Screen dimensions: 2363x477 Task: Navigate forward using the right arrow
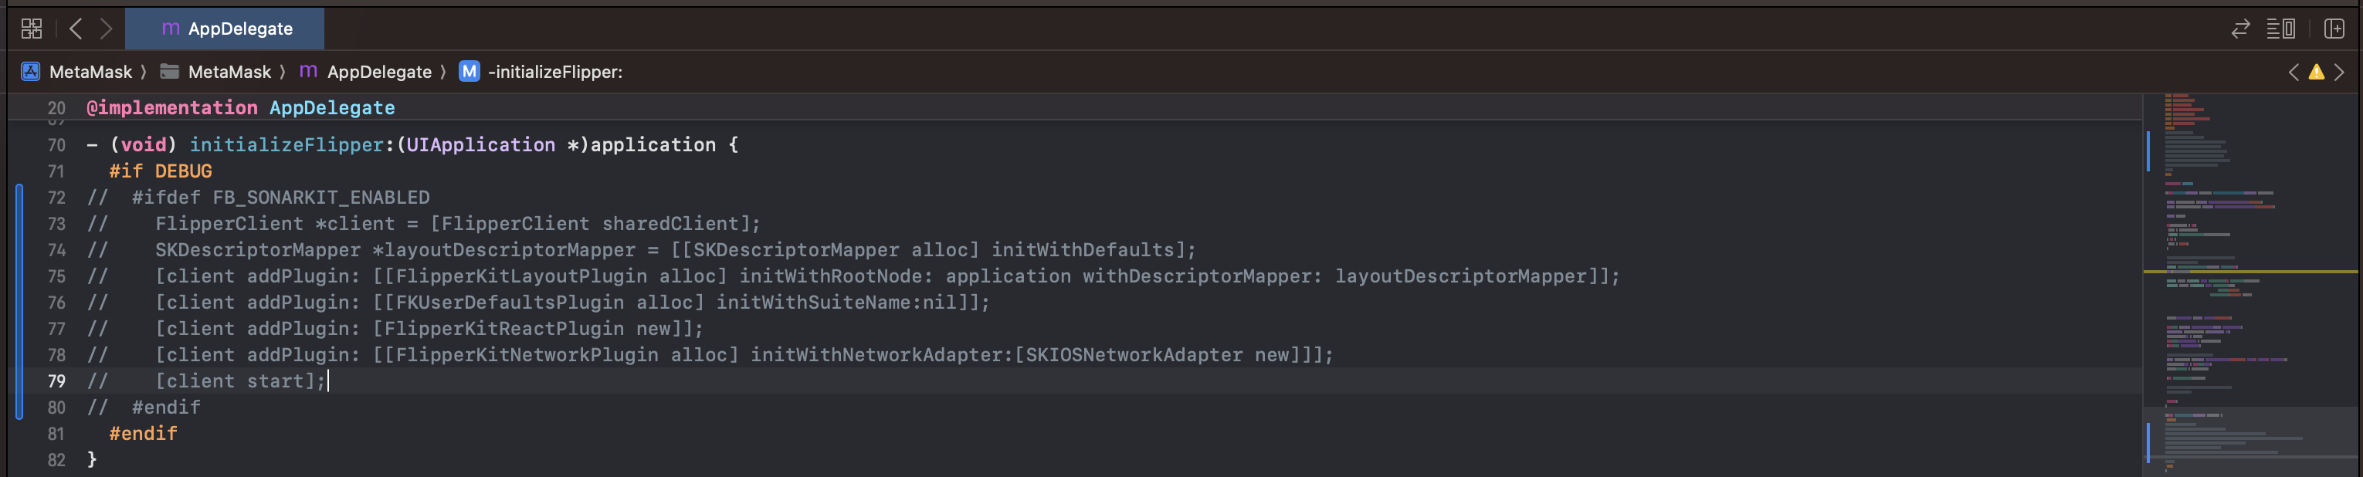click(x=107, y=29)
